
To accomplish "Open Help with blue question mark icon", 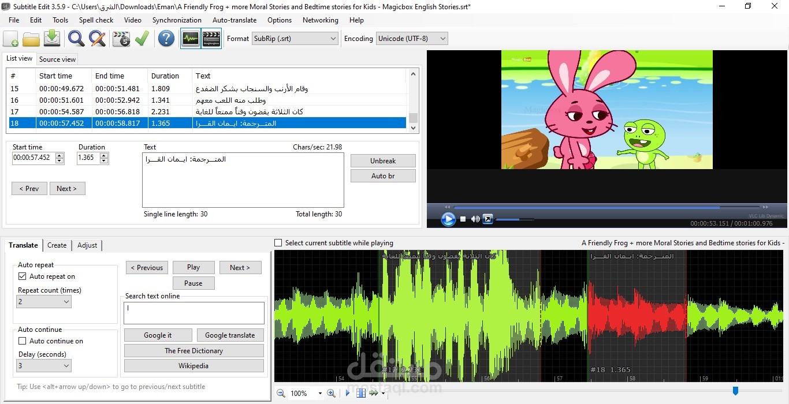I will point(166,39).
